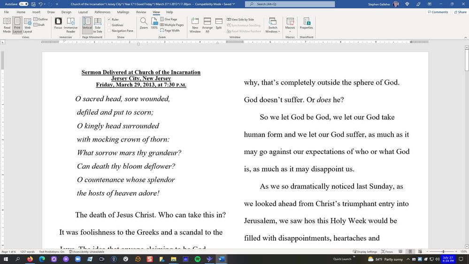
Task: Click the Arrange All windows icon
Action: pos(208,24)
